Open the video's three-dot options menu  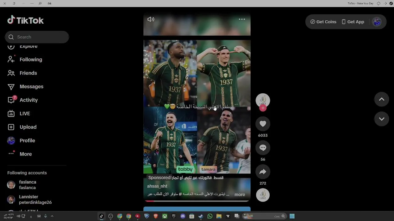tap(242, 19)
